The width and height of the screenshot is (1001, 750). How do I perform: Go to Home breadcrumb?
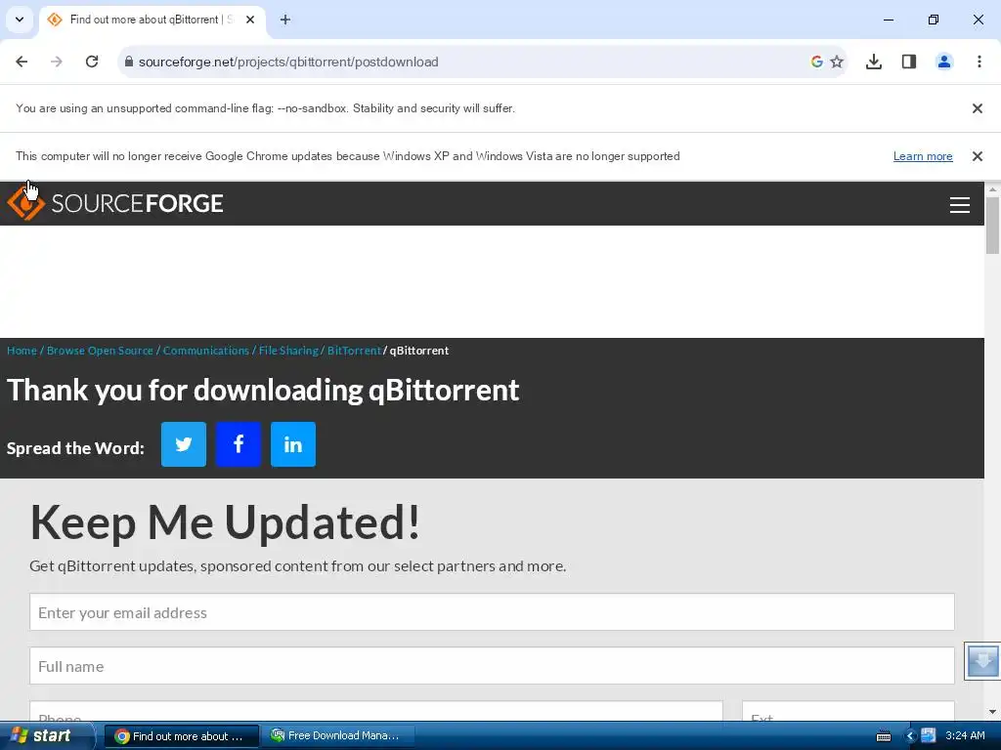click(22, 351)
